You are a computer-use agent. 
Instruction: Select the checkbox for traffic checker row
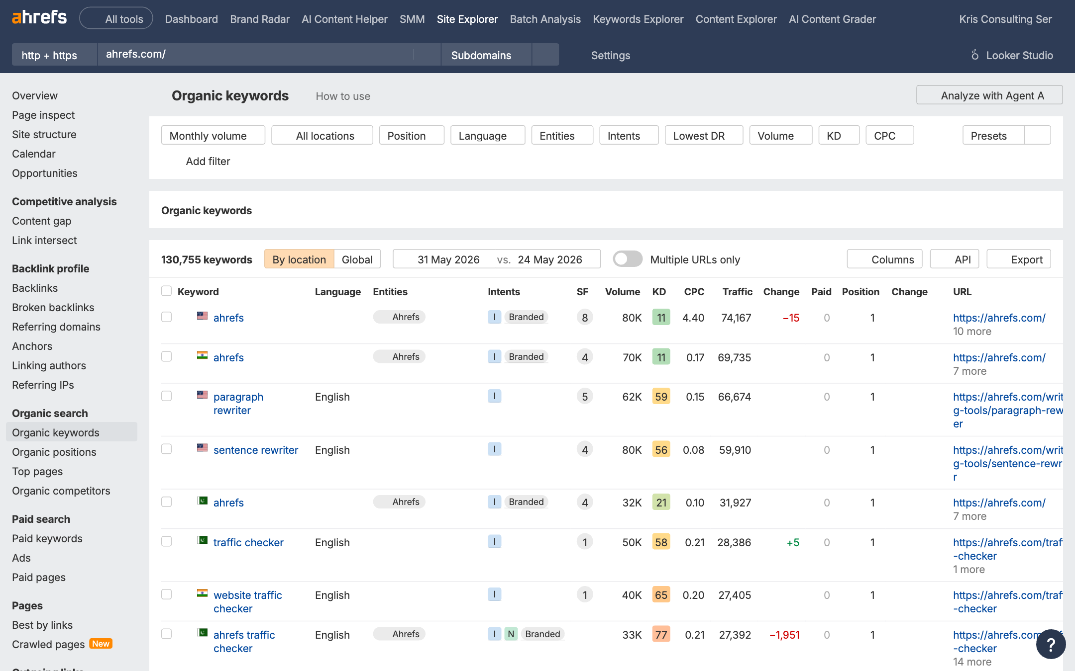[166, 541]
